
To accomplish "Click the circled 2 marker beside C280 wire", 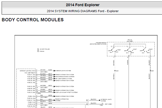I will [87, 104].
